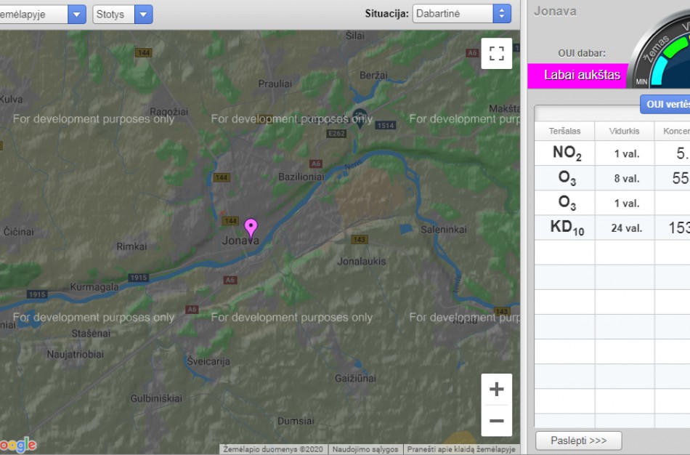The height and width of the screenshot is (455, 690).
Task: Click the A6 road badge near Bazilioniai
Action: point(315,164)
